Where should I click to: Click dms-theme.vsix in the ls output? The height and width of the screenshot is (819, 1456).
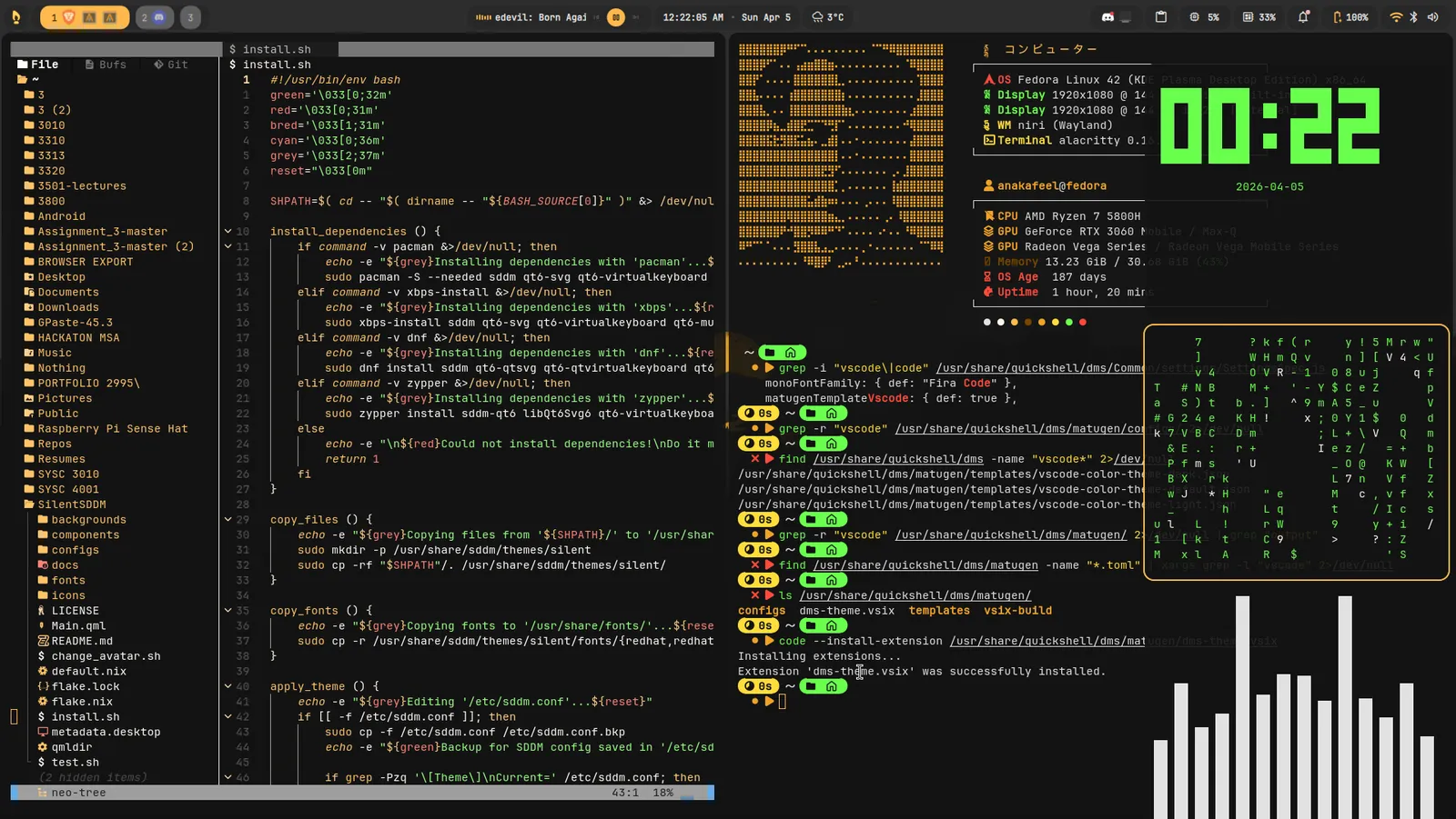pos(847,611)
